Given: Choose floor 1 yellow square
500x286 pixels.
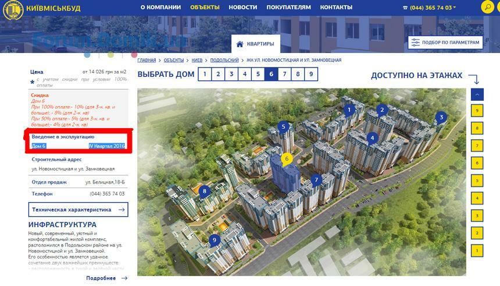Looking at the screenshot, I should [477, 250].
